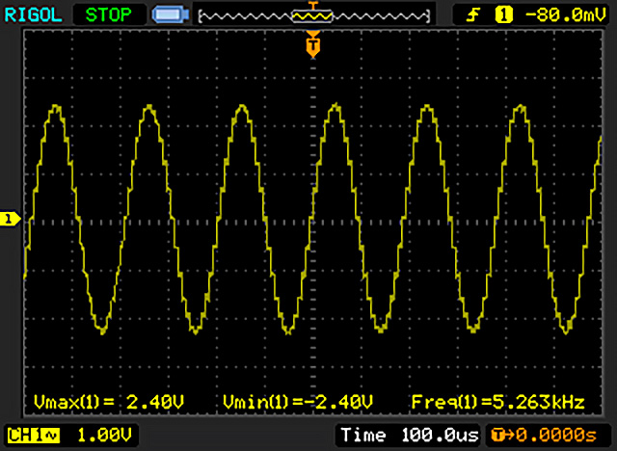Click the orange trigger offset 0.0000s field
The height and width of the screenshot is (451, 617).
tap(558, 436)
